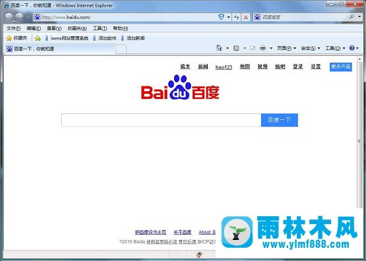Open the iwms网站管理系统 favorite link
Viewport: 366px width, 261px height.
point(67,38)
